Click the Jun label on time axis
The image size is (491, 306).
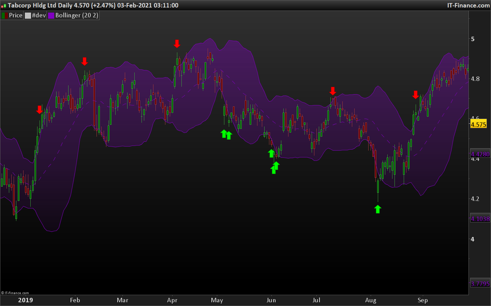271,300
